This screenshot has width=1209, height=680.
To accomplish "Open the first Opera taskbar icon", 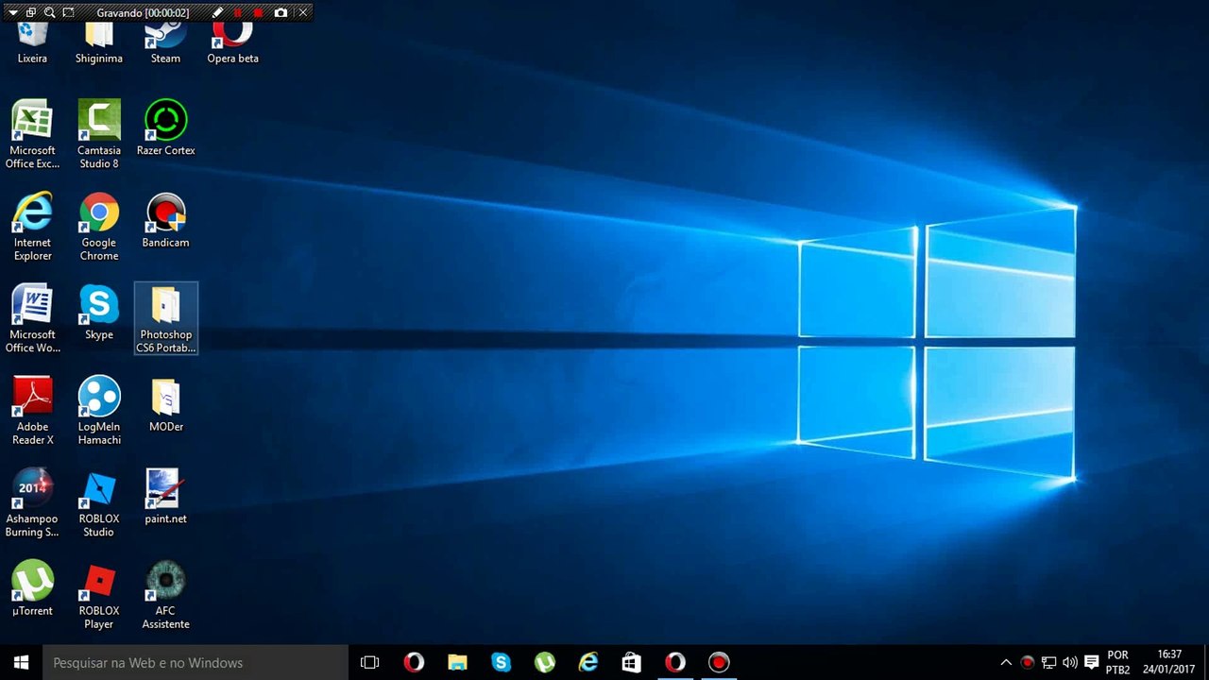I will [414, 662].
